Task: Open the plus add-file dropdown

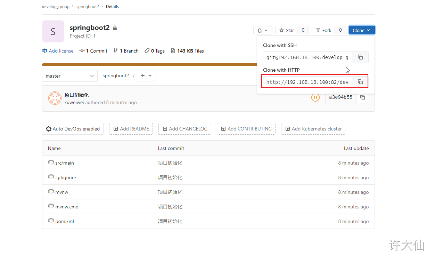Action: (146, 76)
